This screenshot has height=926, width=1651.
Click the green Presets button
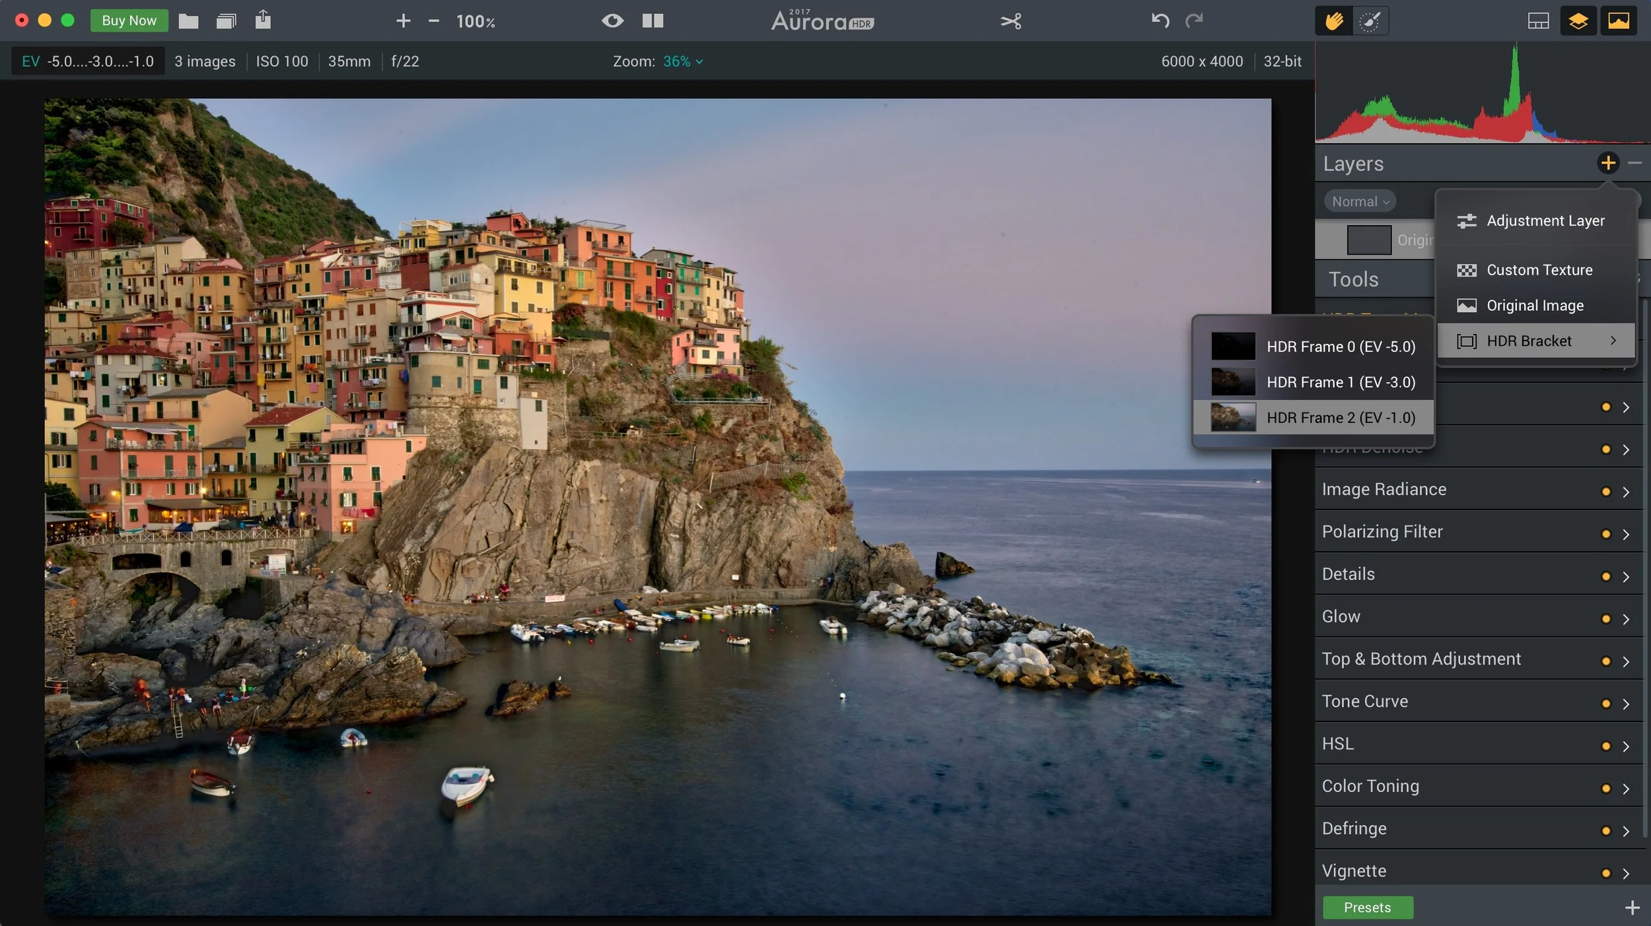coord(1367,908)
